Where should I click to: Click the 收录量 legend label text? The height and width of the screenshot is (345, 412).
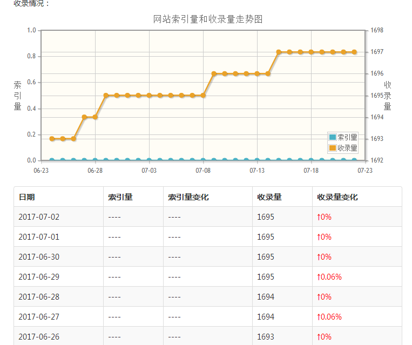[x=347, y=148]
